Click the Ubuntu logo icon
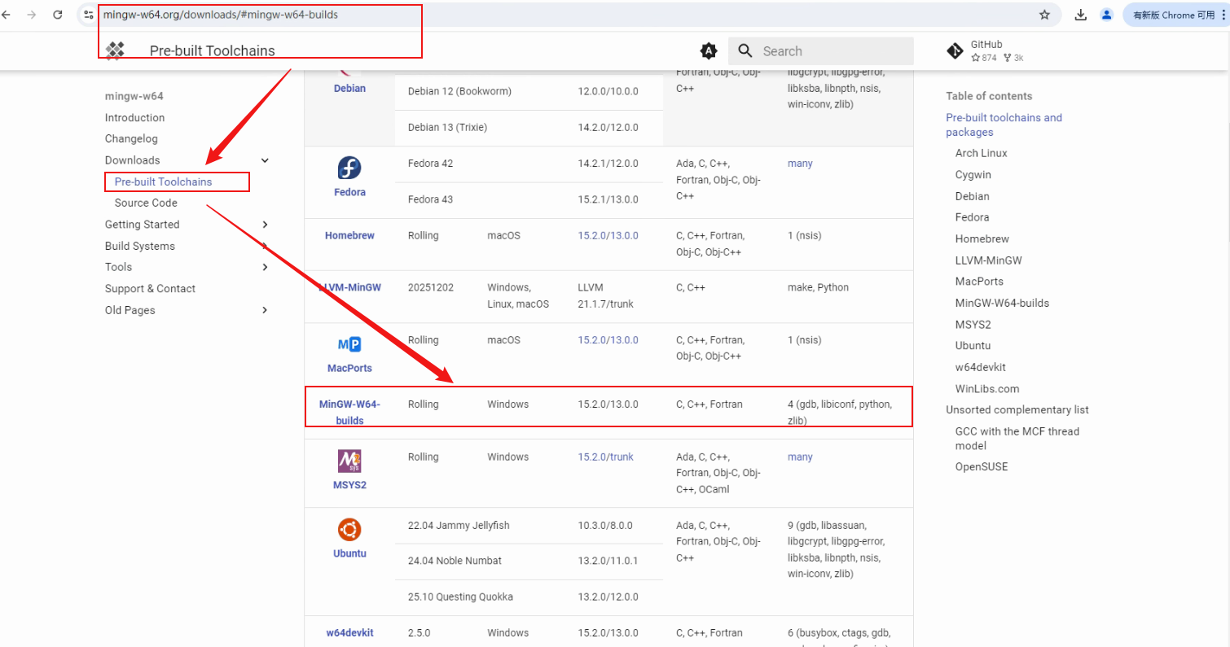 [x=349, y=531]
